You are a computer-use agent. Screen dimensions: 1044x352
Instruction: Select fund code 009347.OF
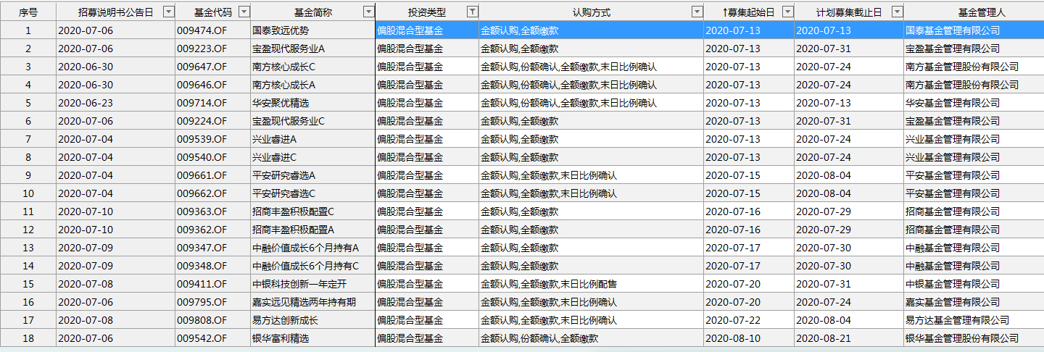(202, 248)
